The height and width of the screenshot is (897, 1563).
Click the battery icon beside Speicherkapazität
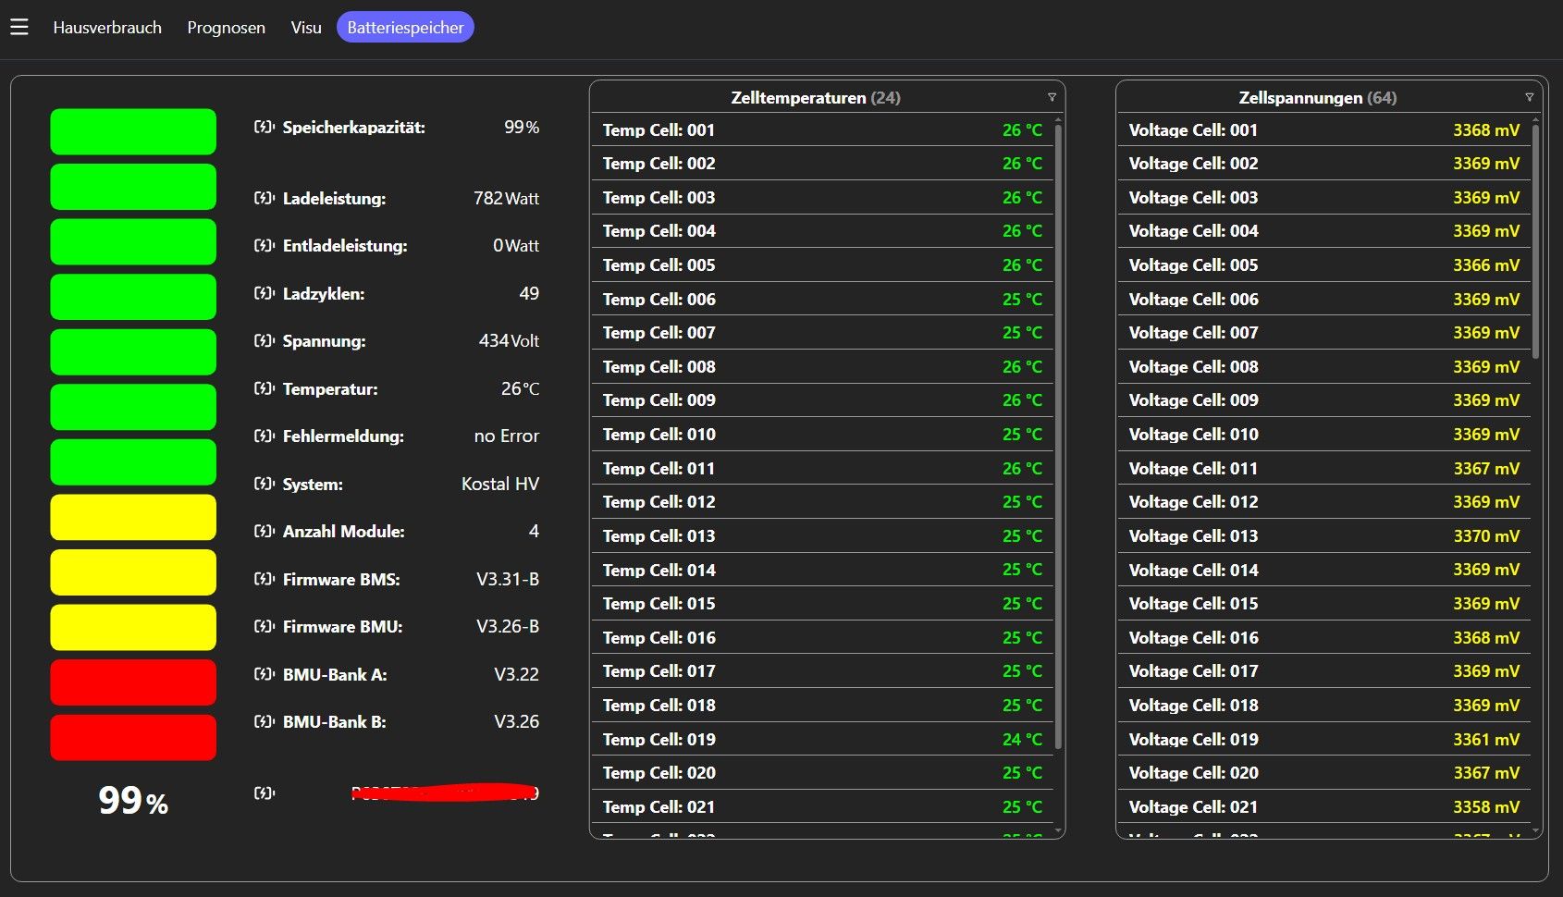pyautogui.click(x=264, y=127)
